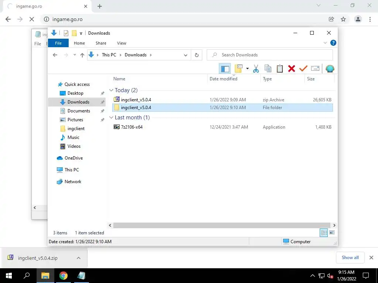The image size is (378, 283).
Task: Click the Chrome icon on taskbar
Action: pos(63,276)
